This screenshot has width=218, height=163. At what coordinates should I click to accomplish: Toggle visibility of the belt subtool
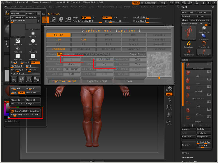pos(209,102)
